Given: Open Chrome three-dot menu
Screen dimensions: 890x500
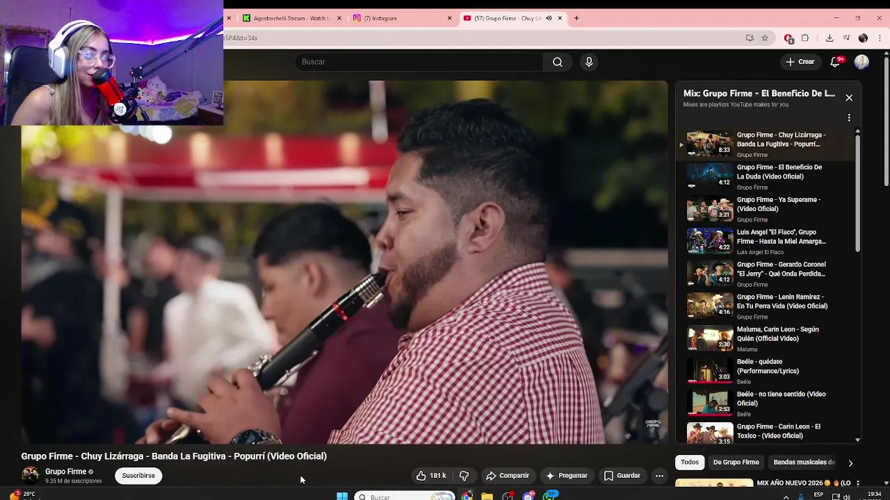Looking at the screenshot, I should pyautogui.click(x=878, y=38).
